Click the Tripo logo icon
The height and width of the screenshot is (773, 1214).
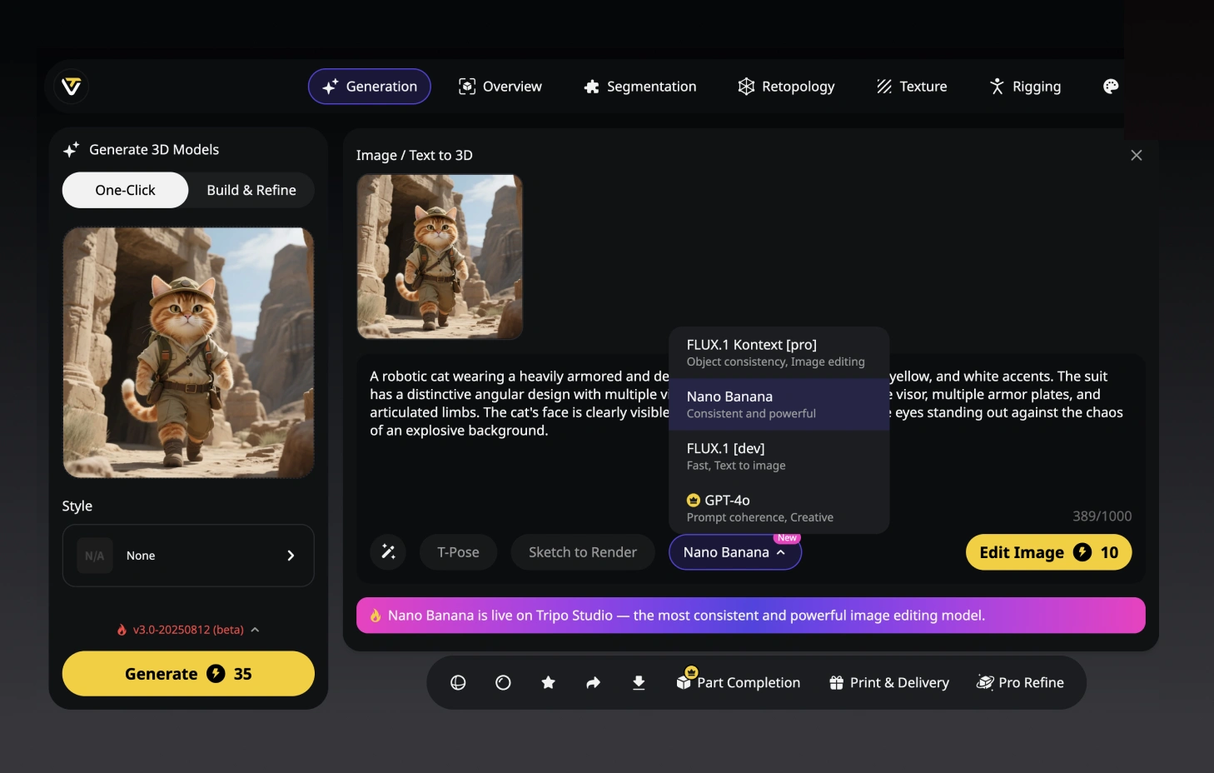pyautogui.click(x=72, y=87)
